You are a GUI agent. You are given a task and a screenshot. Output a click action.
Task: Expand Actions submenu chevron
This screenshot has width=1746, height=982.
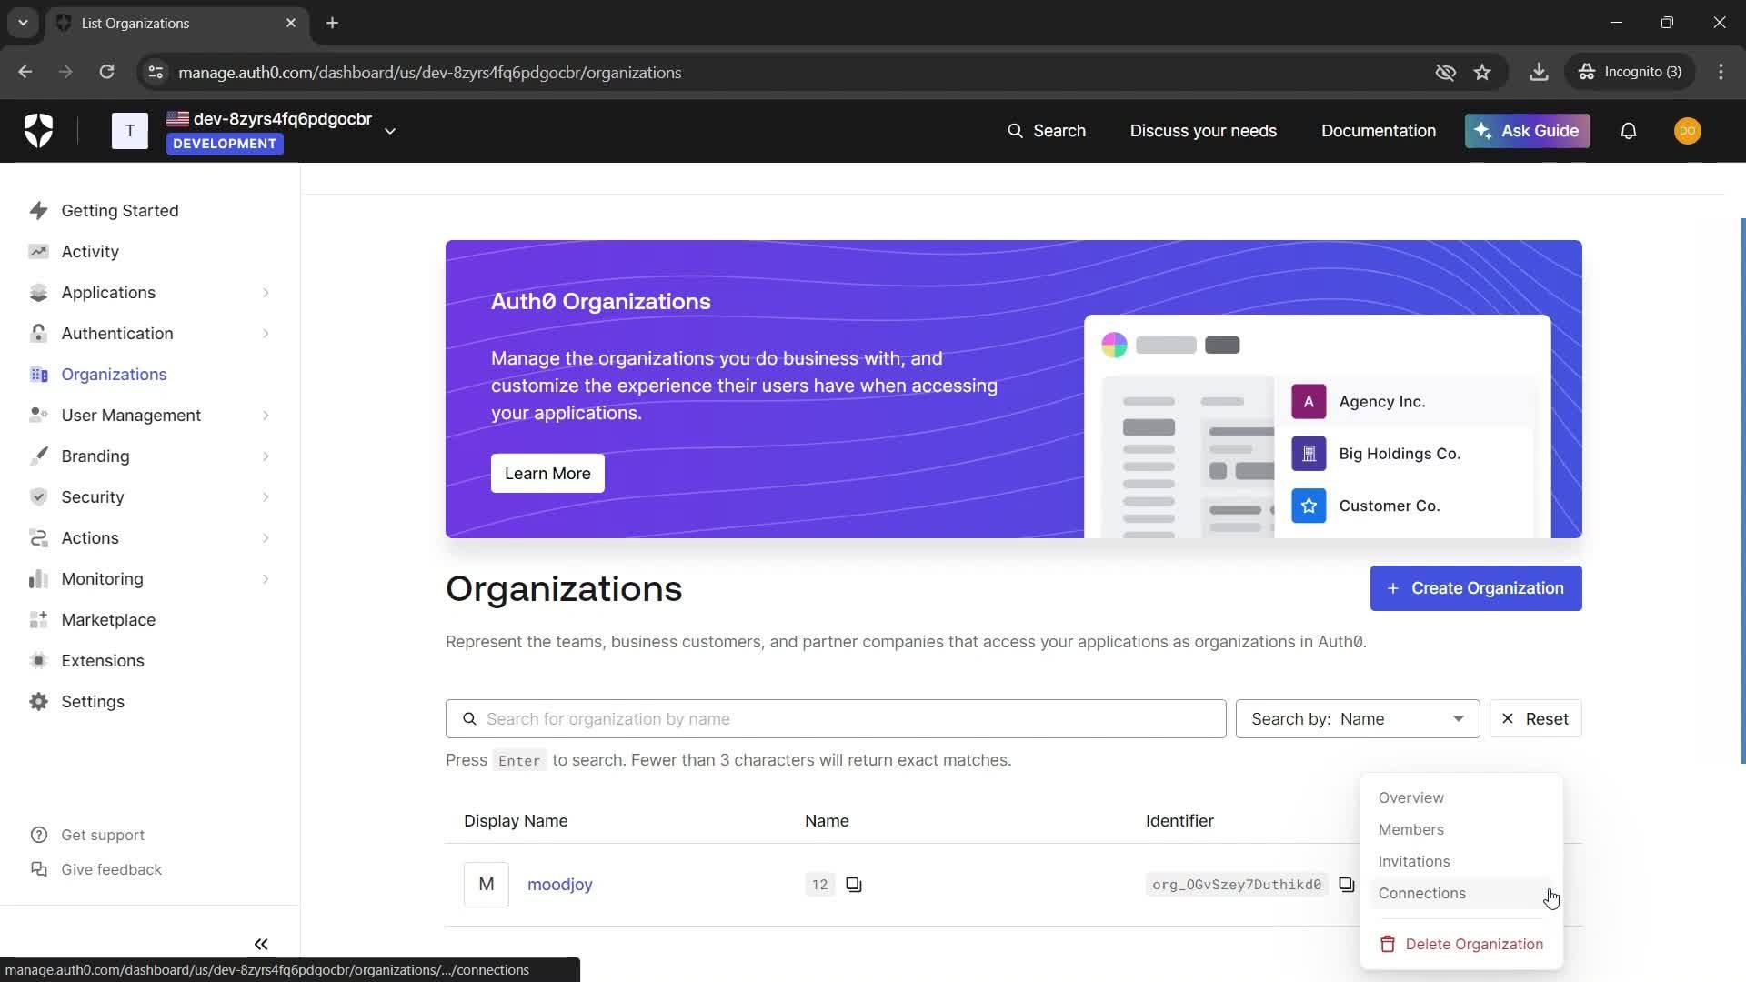(266, 538)
